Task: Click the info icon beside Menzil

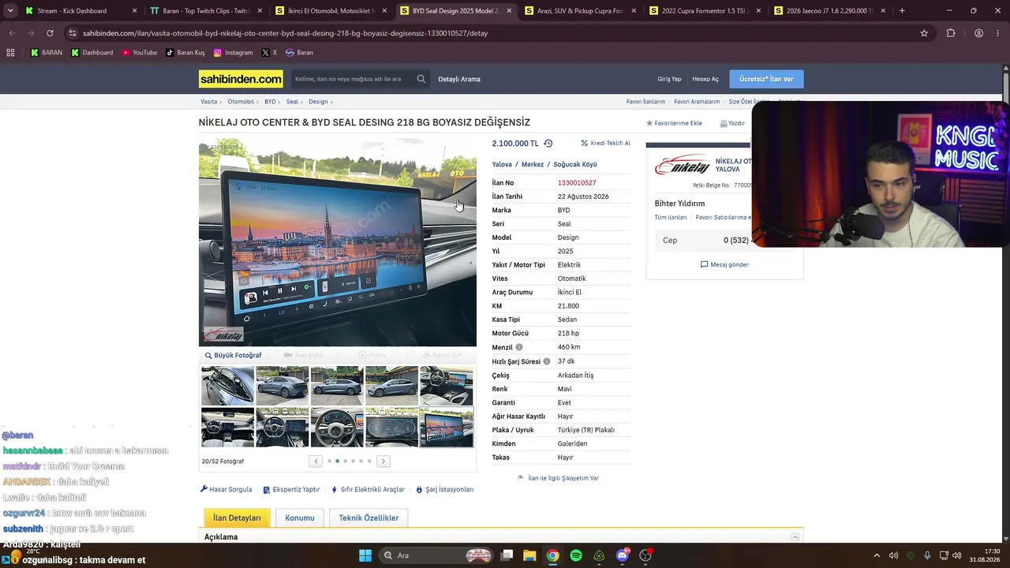Action: tap(518, 347)
